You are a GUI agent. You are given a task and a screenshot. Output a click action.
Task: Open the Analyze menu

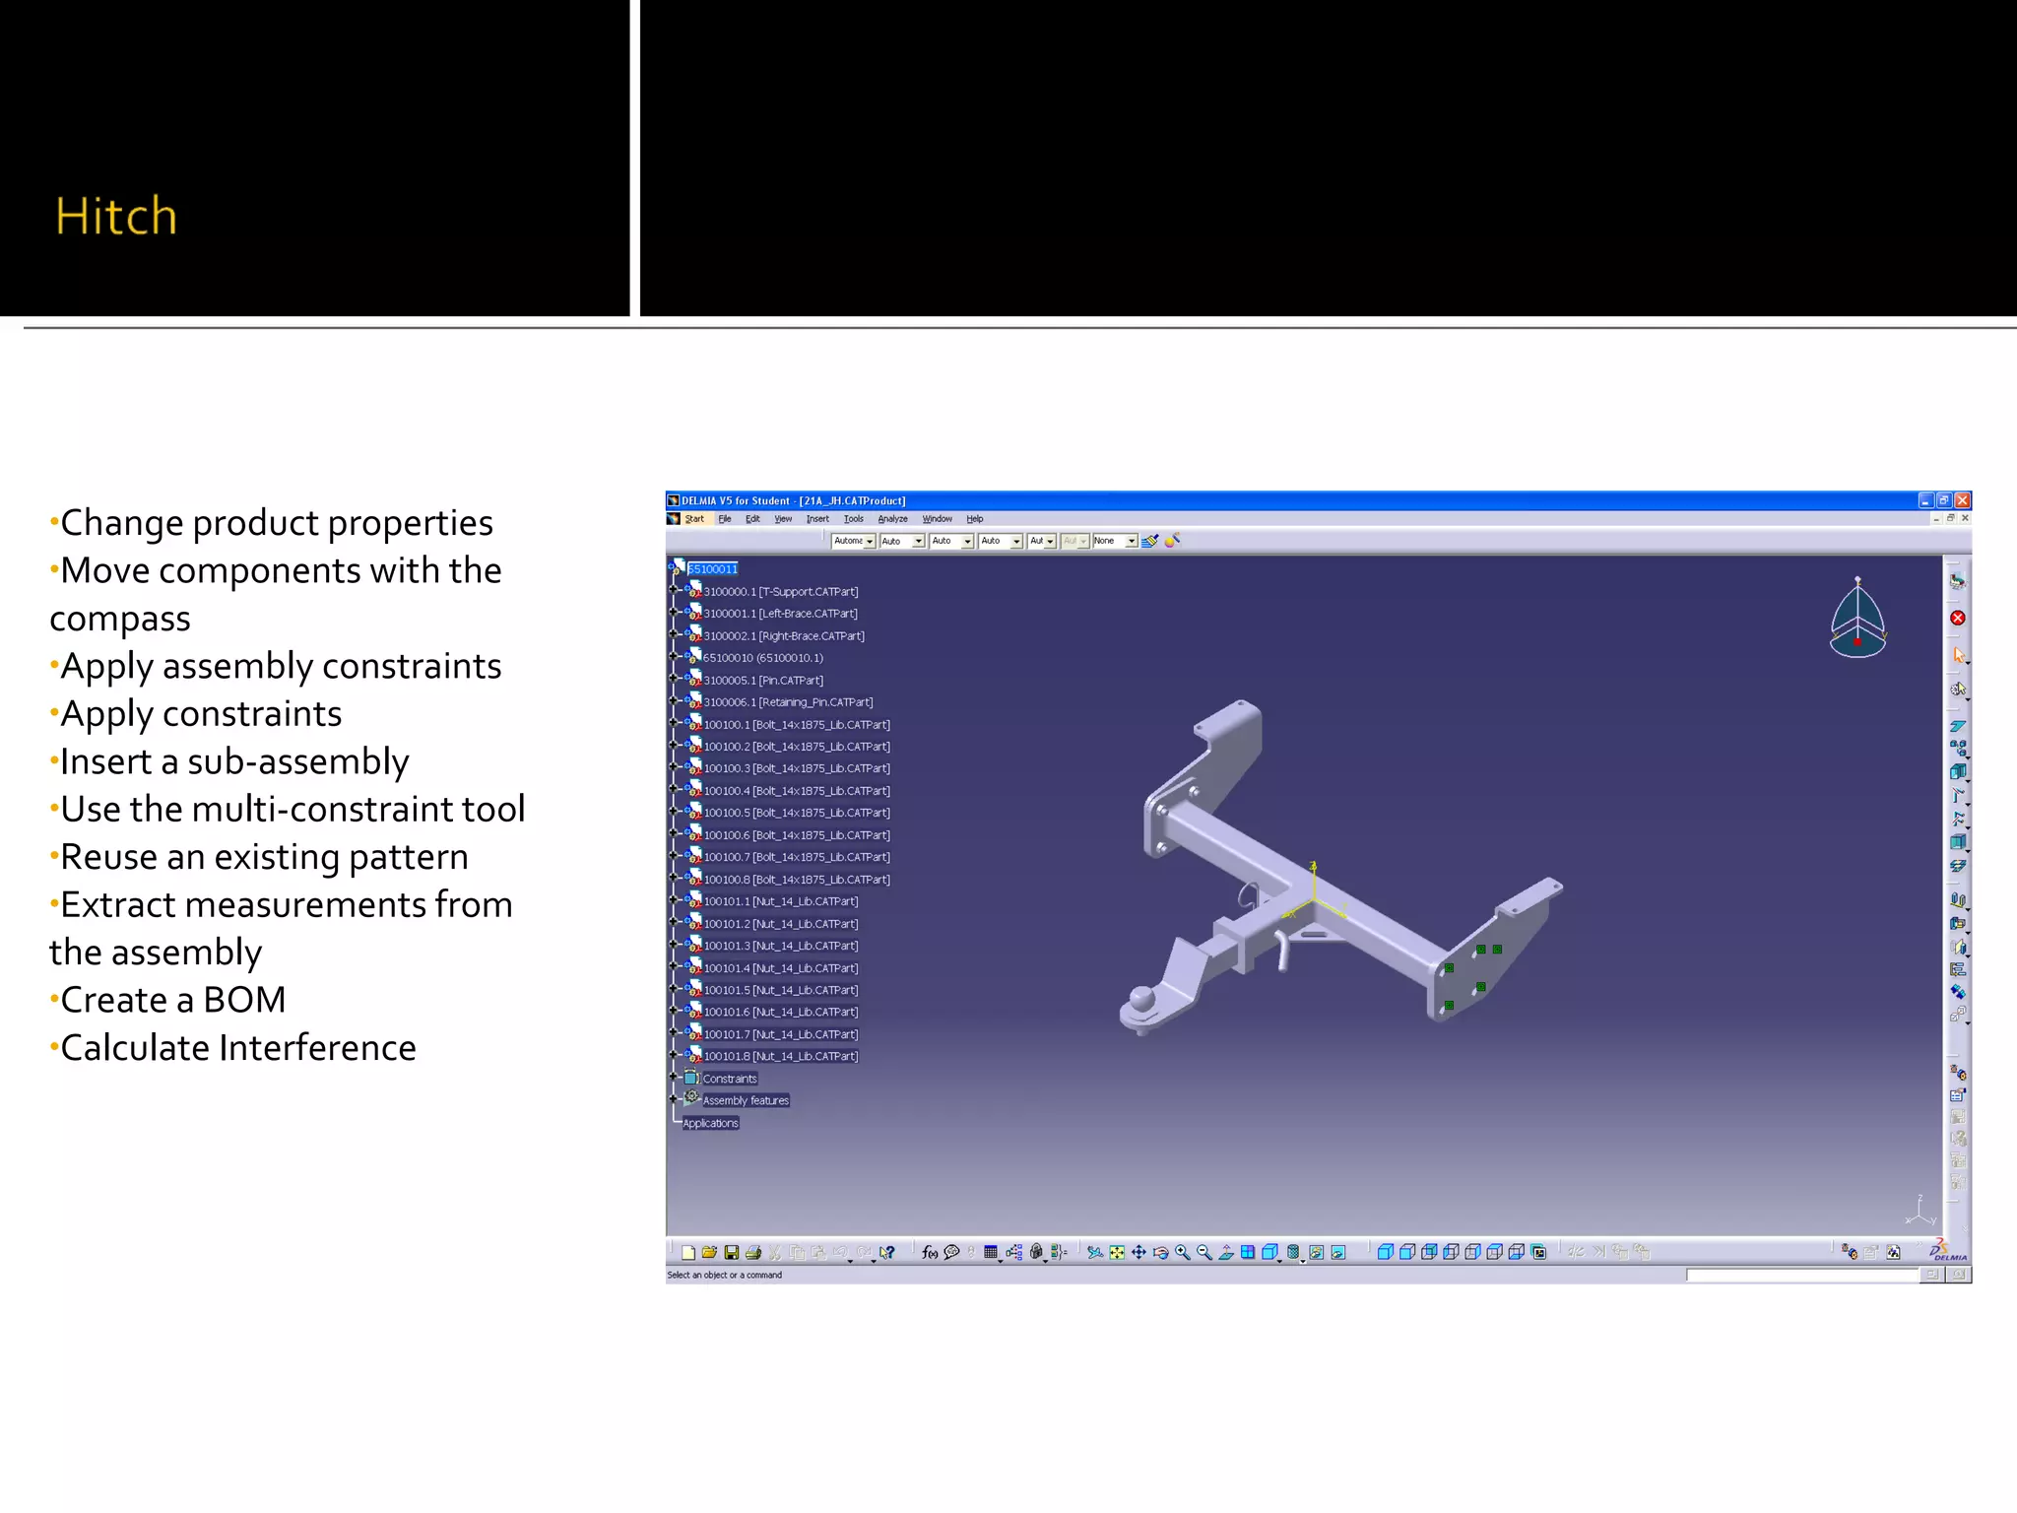[x=892, y=519]
